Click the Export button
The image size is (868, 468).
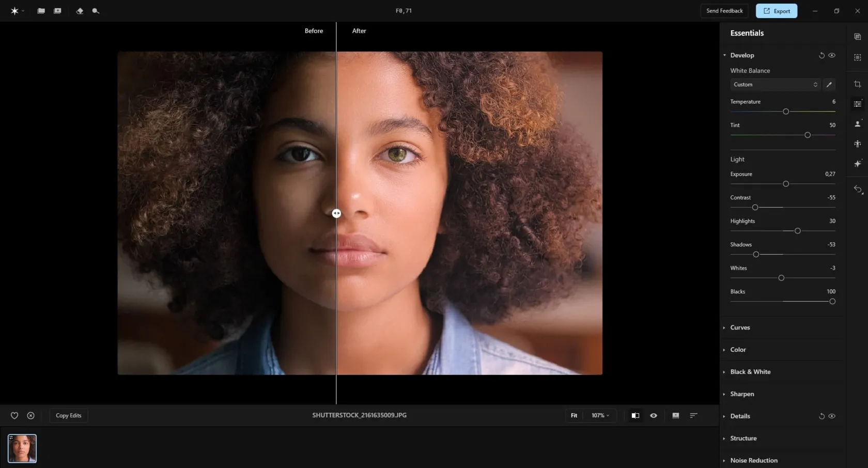tap(776, 11)
